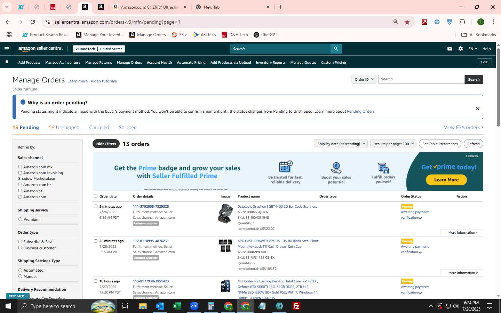Open the EN language dropdown
The height and width of the screenshot is (313, 501).
(x=472, y=49)
